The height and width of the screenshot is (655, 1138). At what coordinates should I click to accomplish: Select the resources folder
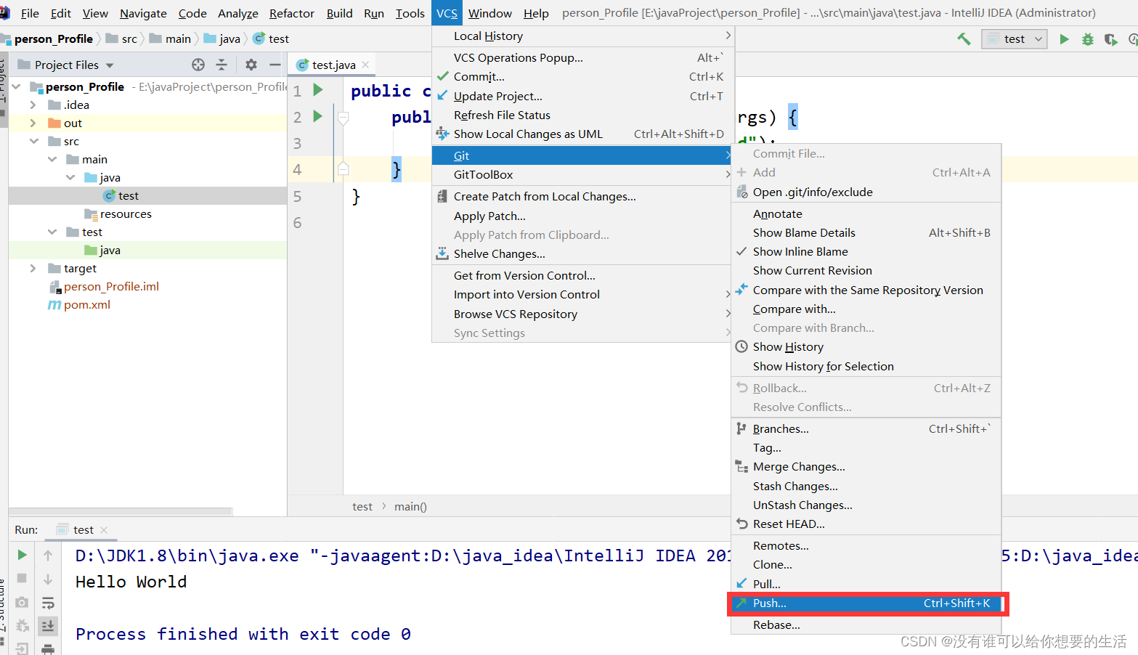coord(126,214)
